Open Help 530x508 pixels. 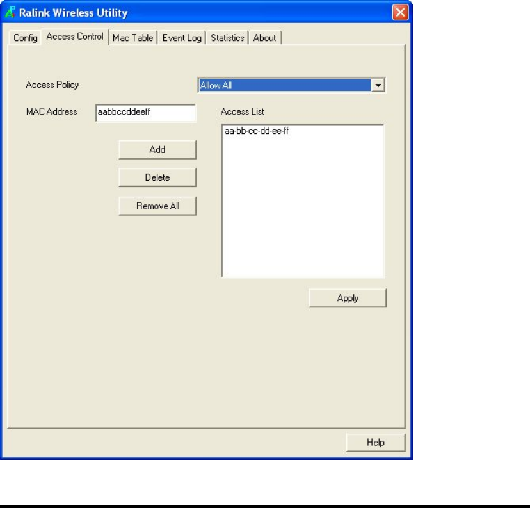click(376, 443)
